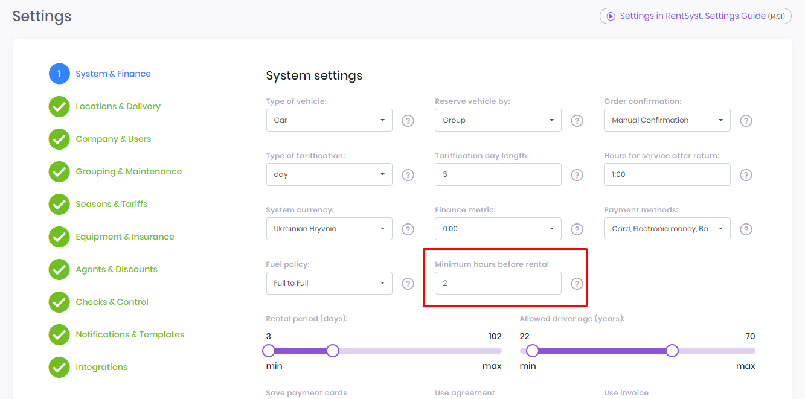The width and height of the screenshot is (805, 399).
Task: Click help icon beside System currency dropdown
Action: [408, 229]
